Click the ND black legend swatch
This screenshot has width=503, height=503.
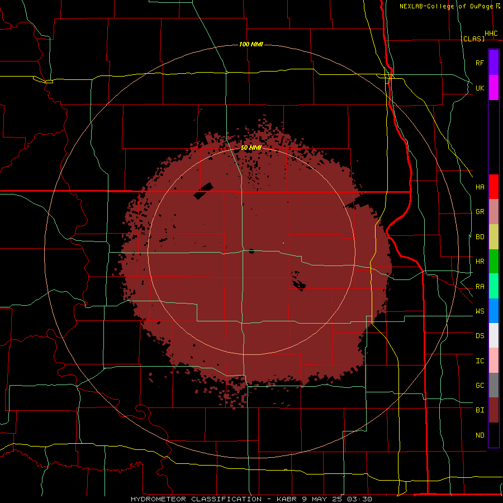tap(493, 435)
